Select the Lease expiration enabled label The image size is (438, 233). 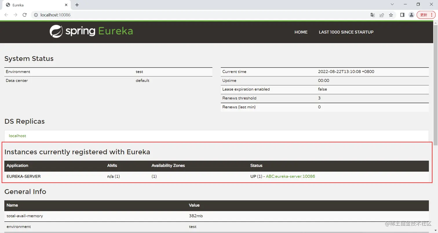(x=246, y=89)
